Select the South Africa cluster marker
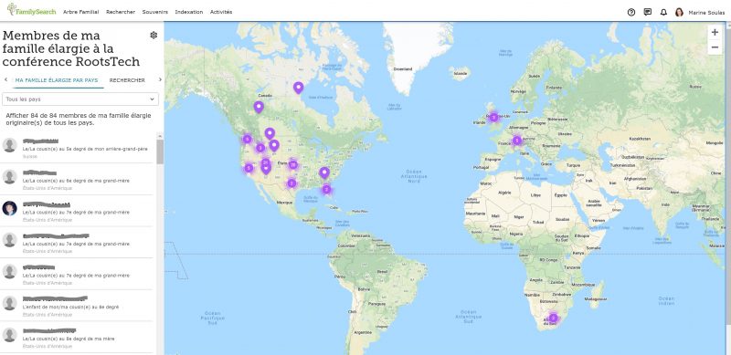The image size is (731, 355). point(553,318)
